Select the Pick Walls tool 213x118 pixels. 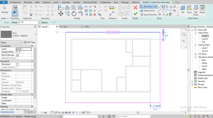coord(171,14)
